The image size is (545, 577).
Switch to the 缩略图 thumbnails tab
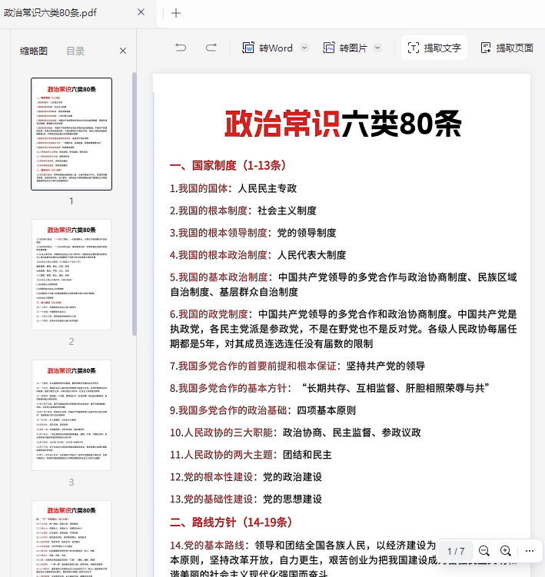tap(34, 51)
